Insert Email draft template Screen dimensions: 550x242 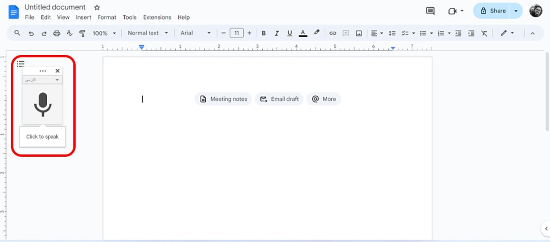click(x=279, y=99)
